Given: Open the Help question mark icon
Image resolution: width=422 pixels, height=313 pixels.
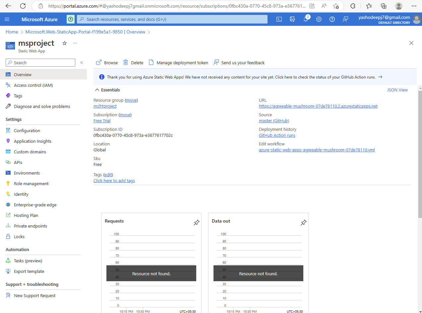Looking at the screenshot, I should tap(332, 19).
